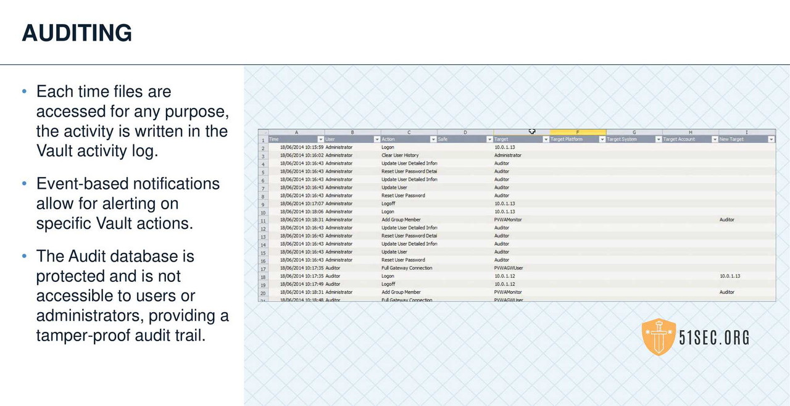Select row 17 header number

pyautogui.click(x=263, y=268)
